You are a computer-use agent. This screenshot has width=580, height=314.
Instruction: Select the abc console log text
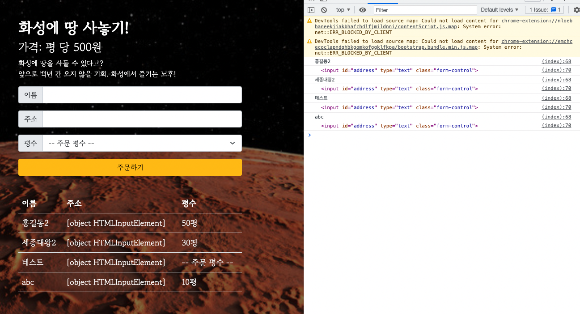click(319, 117)
